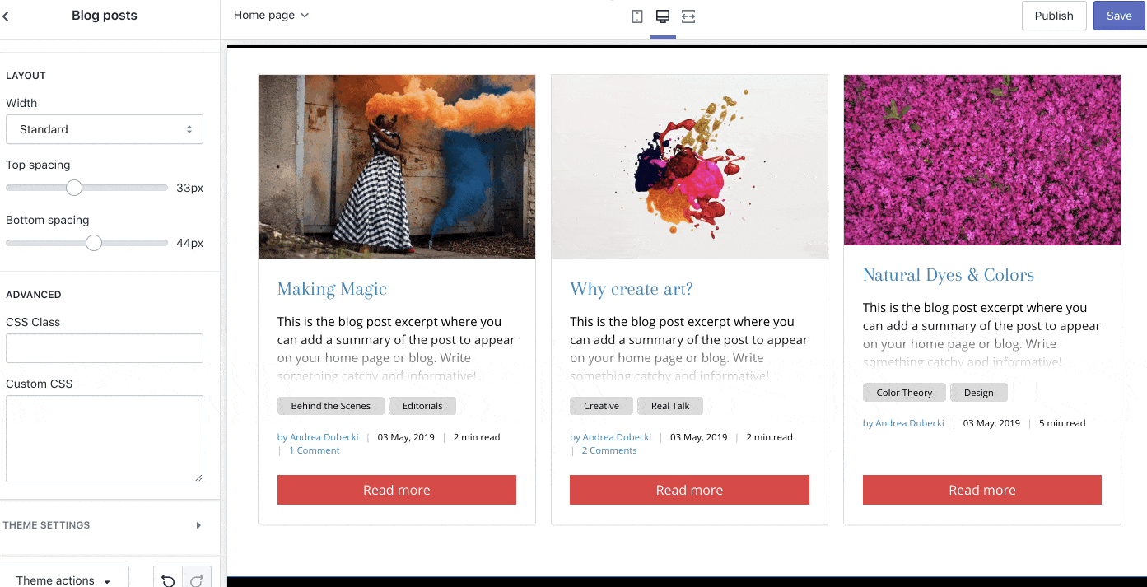
Task: Switch to fullscreen width preview icon
Action: [x=688, y=16]
